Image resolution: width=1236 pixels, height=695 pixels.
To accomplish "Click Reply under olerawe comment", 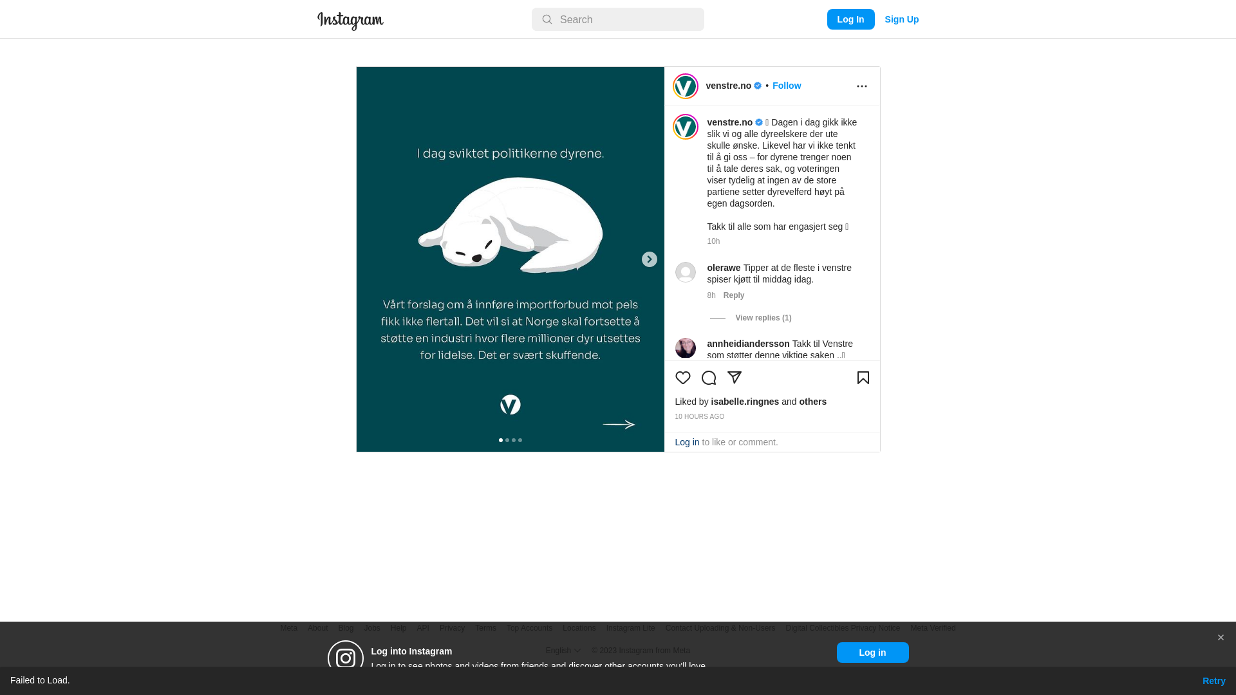I will pos(733,295).
